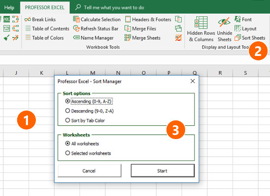Click the Tell me what you want to do box
The image size is (270, 196).
pos(114,7)
